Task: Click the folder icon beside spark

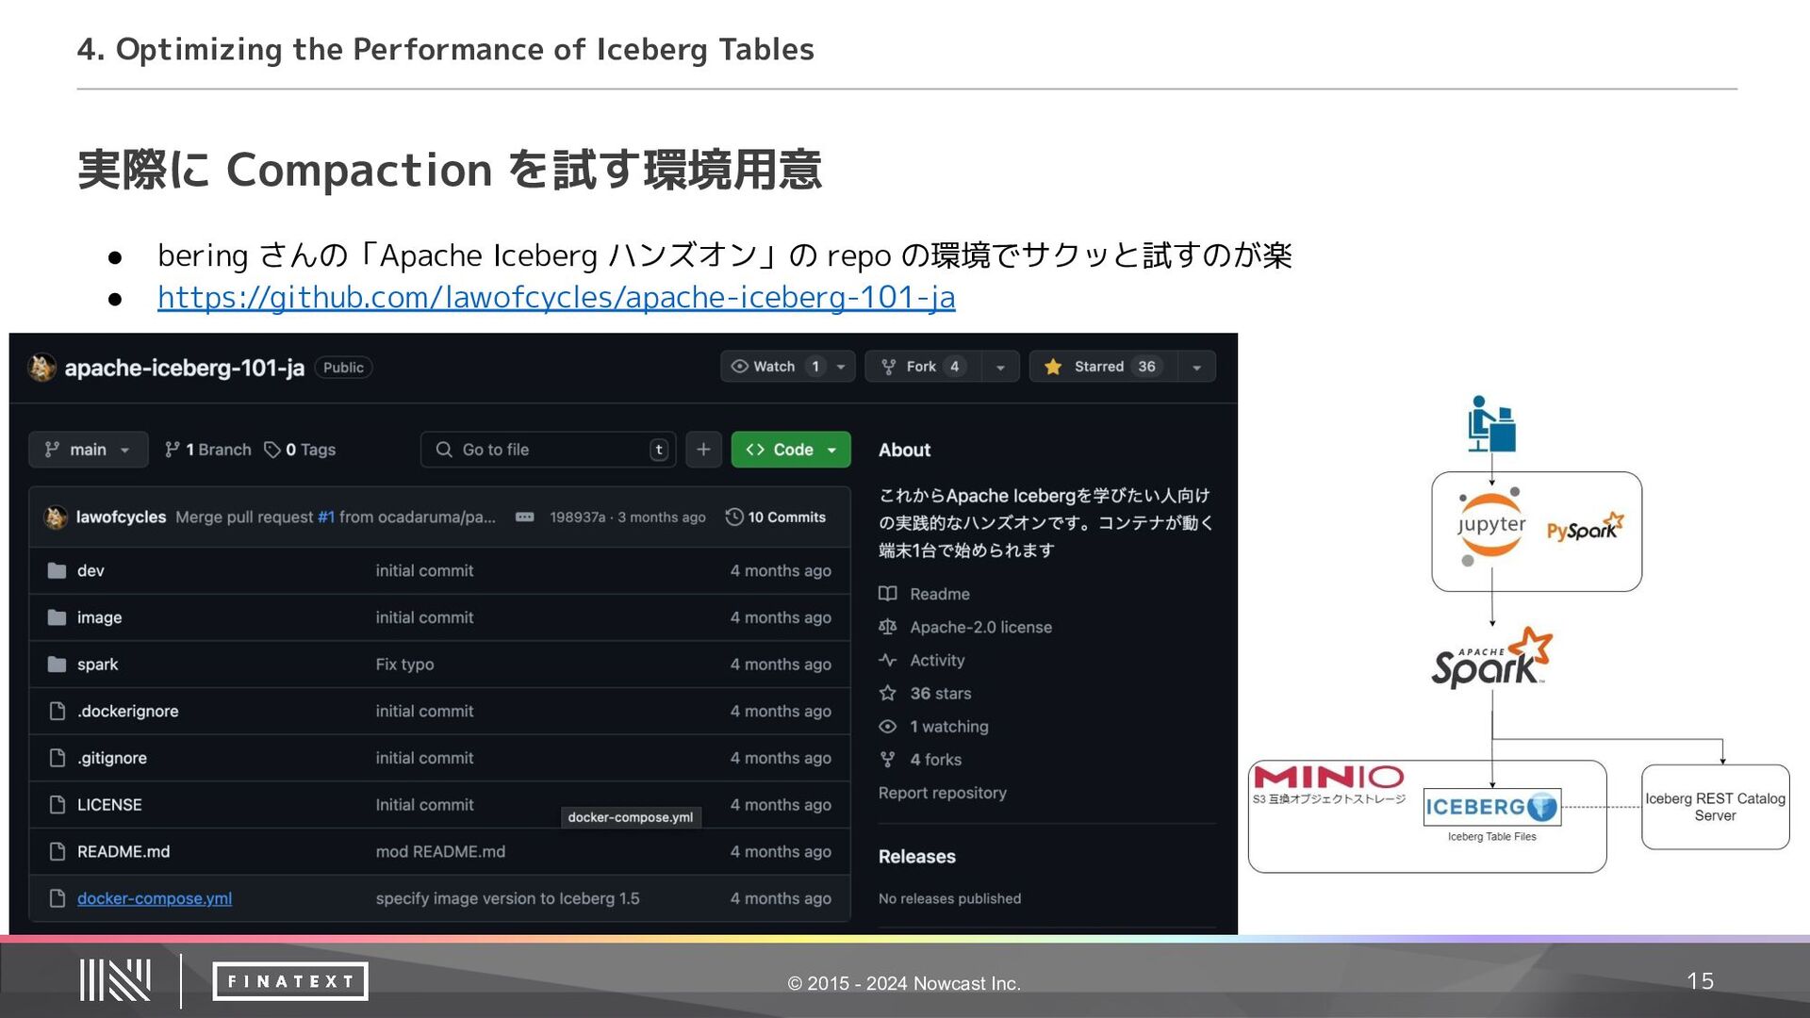Action: click(57, 665)
